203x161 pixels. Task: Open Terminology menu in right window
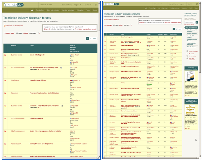click(152, 8)
